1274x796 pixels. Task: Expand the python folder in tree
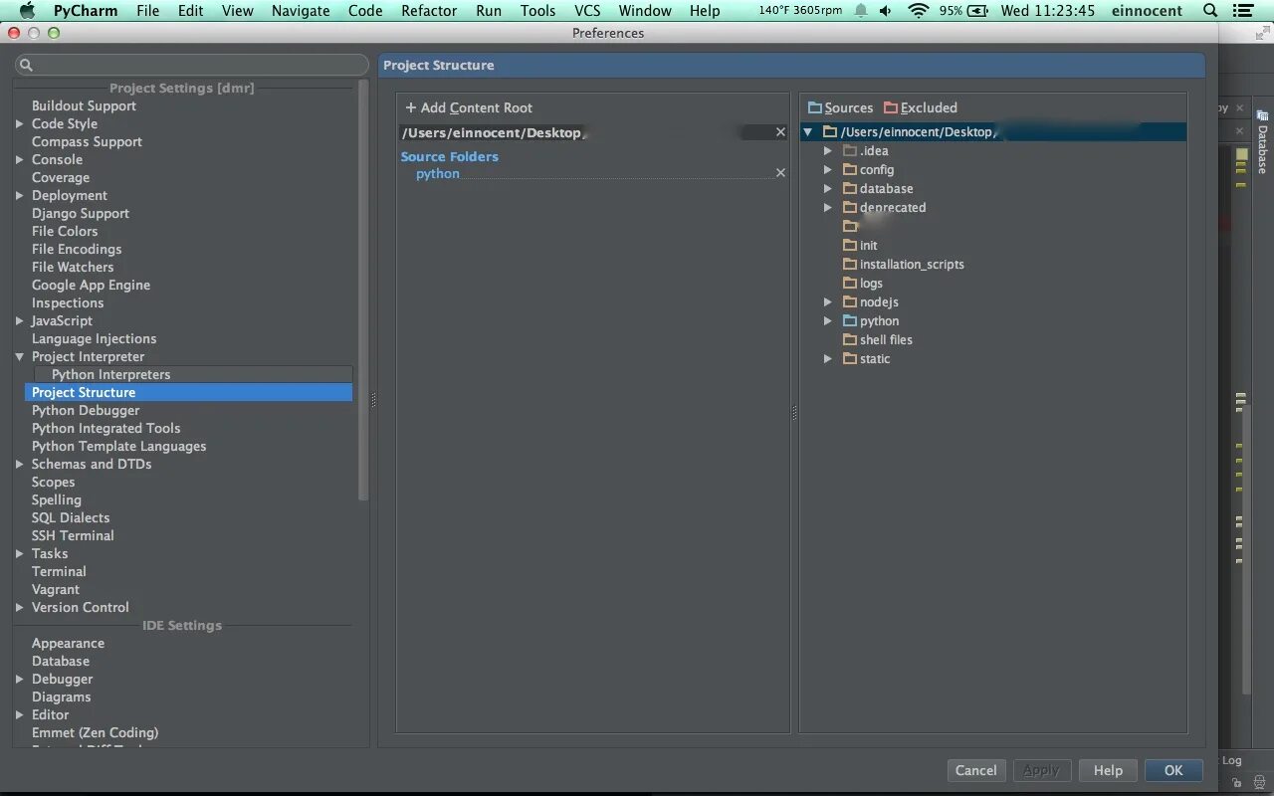click(x=827, y=320)
